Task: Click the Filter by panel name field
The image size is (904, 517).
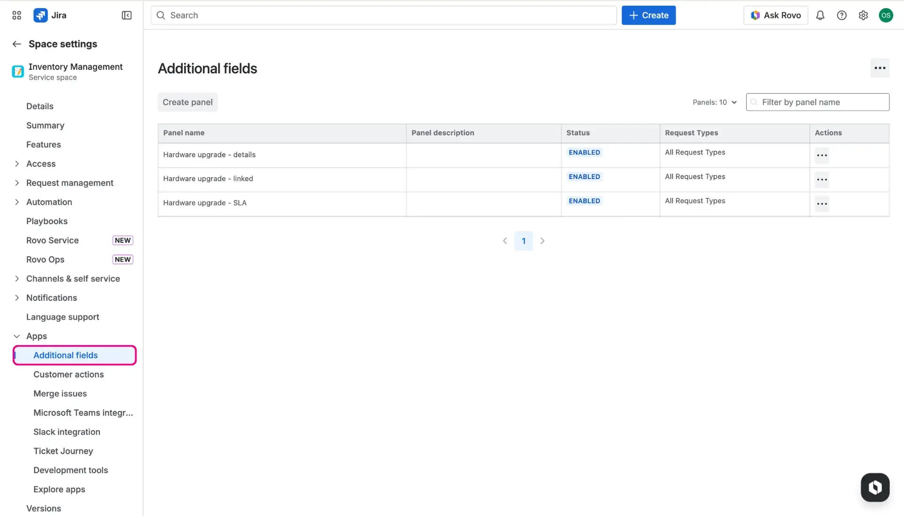Action: pos(817,102)
